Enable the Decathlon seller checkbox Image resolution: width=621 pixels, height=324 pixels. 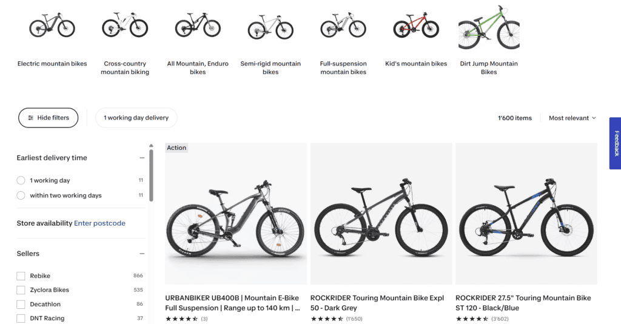[21, 304]
